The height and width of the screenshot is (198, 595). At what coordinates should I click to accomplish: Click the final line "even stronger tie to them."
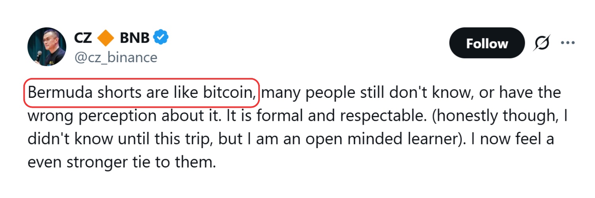121,163
